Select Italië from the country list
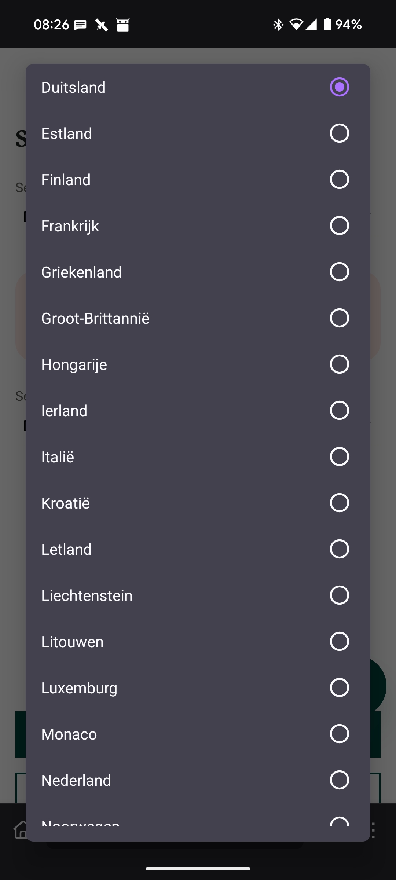The height and width of the screenshot is (880, 396). (x=58, y=457)
